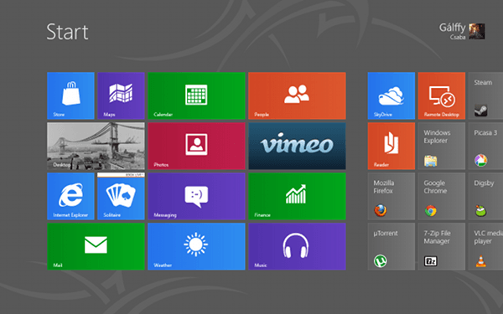
Task: Launch the Calendar tile
Action: tap(196, 95)
